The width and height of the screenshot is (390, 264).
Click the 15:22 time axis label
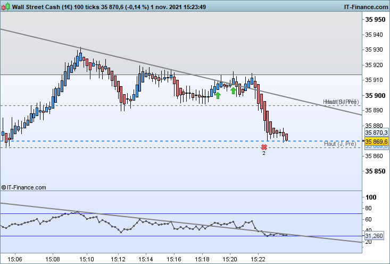pos(258,259)
